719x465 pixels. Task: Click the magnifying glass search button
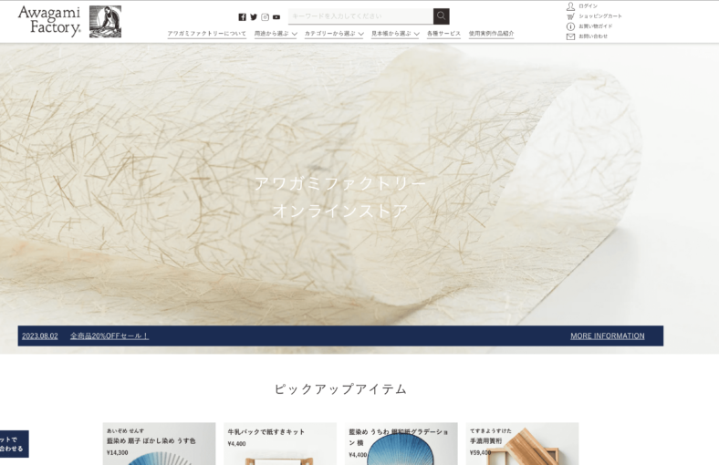click(x=441, y=16)
